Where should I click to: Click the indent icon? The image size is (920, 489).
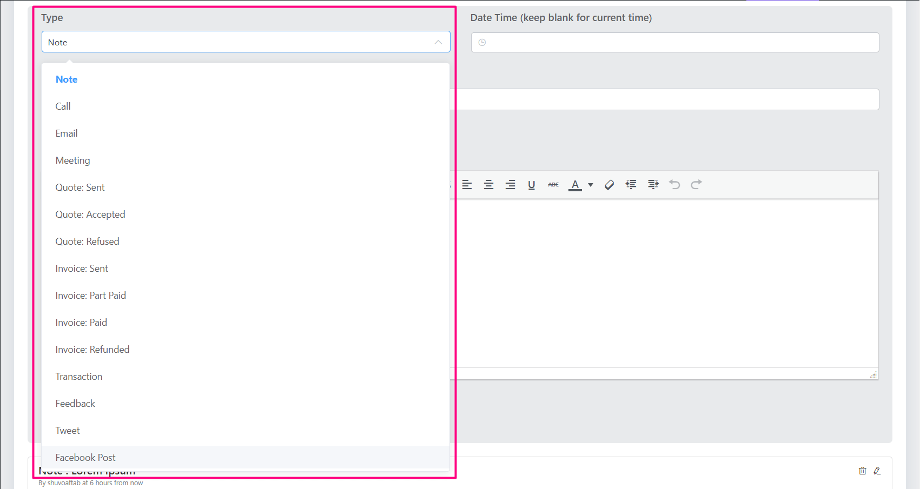pos(653,184)
